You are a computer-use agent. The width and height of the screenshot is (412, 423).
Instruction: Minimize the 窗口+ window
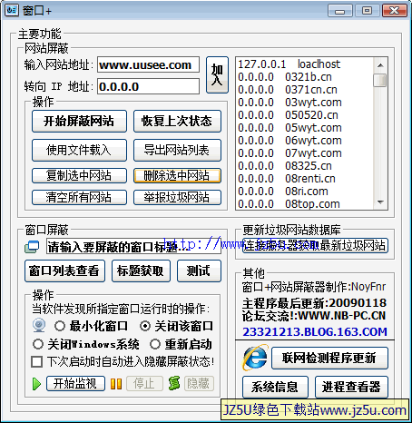(340, 11)
